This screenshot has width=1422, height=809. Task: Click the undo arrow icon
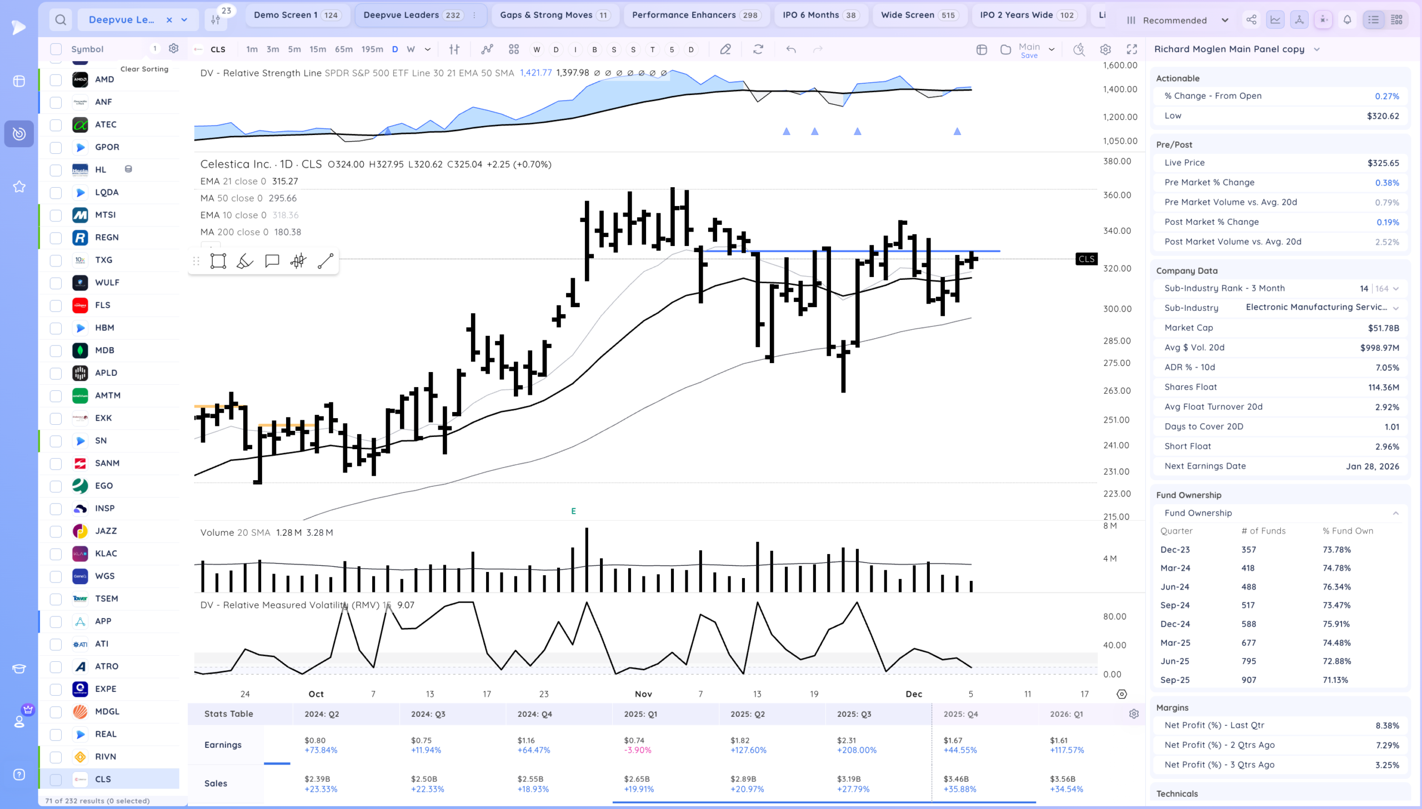pos(791,49)
